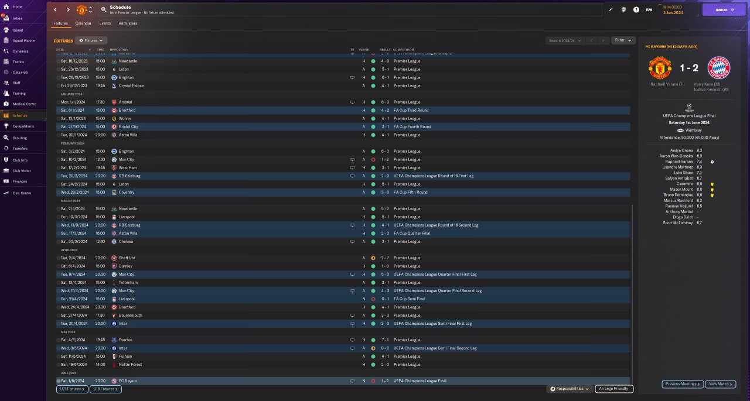Open the Data Hub icon

[6, 72]
